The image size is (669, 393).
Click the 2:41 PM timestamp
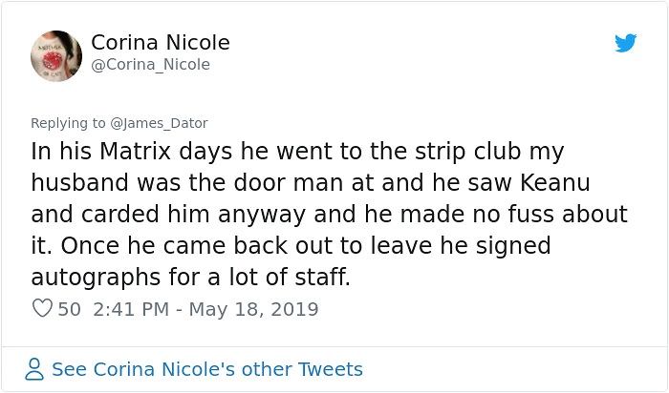131,309
